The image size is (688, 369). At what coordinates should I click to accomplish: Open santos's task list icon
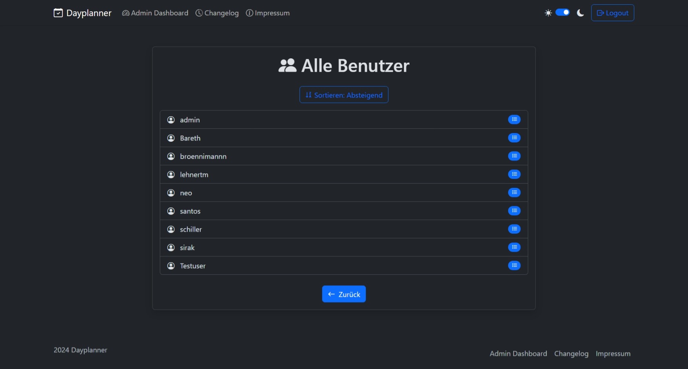(x=514, y=211)
